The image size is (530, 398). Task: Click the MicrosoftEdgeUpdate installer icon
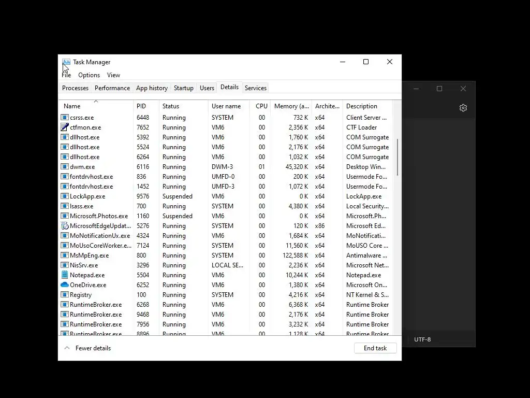pyautogui.click(x=65, y=226)
